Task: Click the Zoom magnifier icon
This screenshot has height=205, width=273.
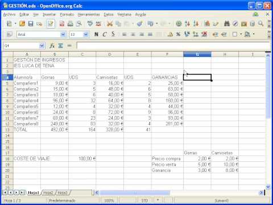Action: [261, 24]
